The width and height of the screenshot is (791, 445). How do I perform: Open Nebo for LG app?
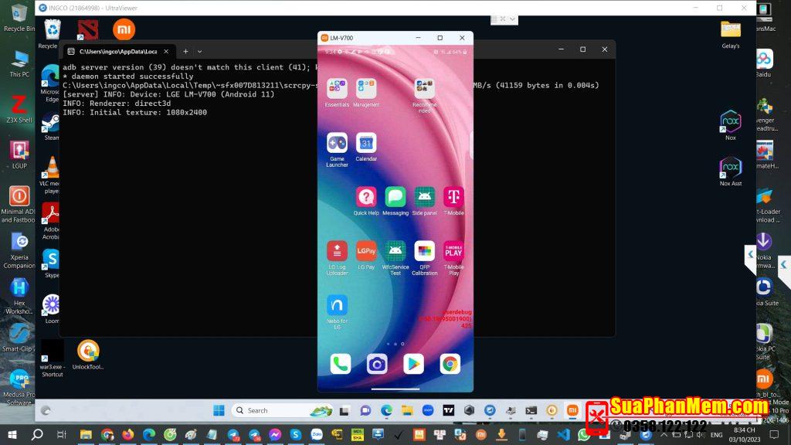(x=337, y=305)
